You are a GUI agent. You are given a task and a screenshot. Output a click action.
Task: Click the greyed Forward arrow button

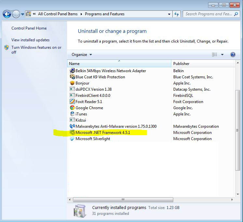pyautogui.click(x=16, y=14)
